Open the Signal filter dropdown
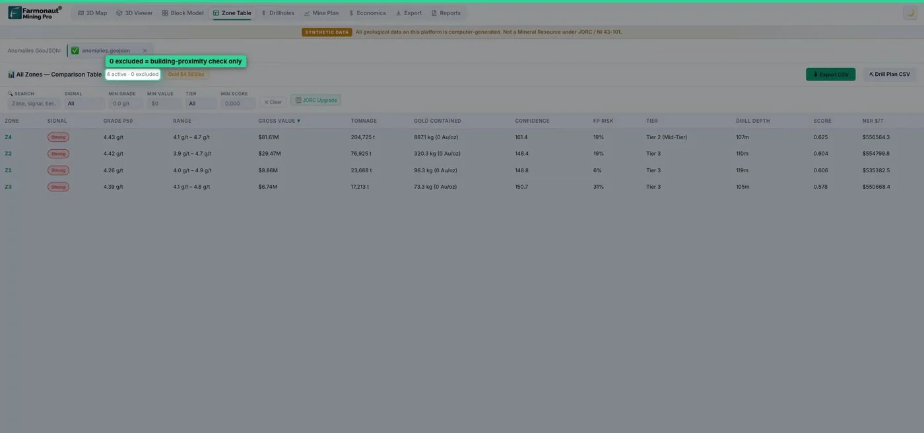Viewport: 924px width, 433px height. pyautogui.click(x=84, y=104)
